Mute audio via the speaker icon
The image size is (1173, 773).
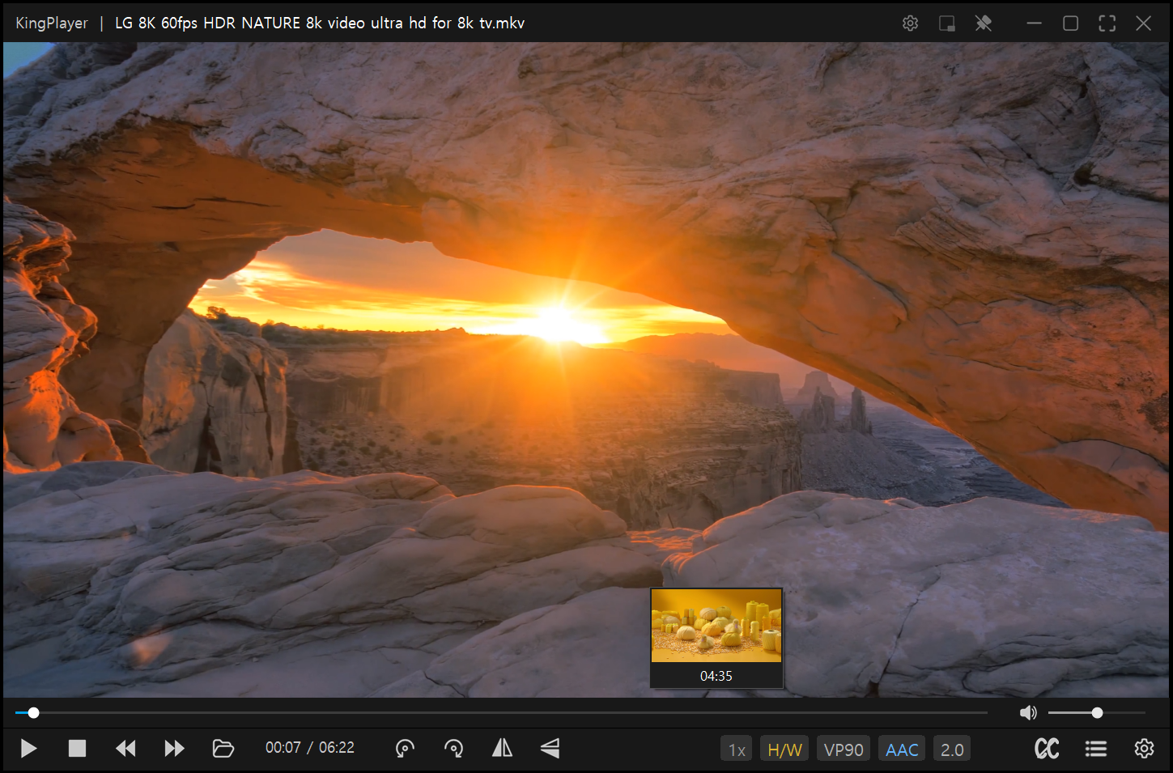tap(1028, 713)
